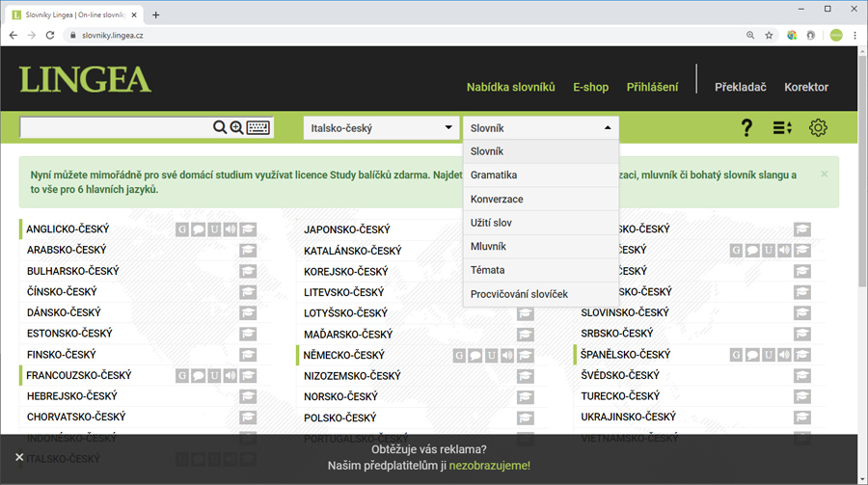Image resolution: width=868 pixels, height=485 pixels.
Task: Open conversation bubble icon for Anglicko-český
Action: [198, 229]
